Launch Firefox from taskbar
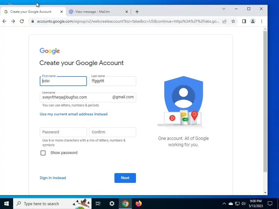 coord(138,204)
